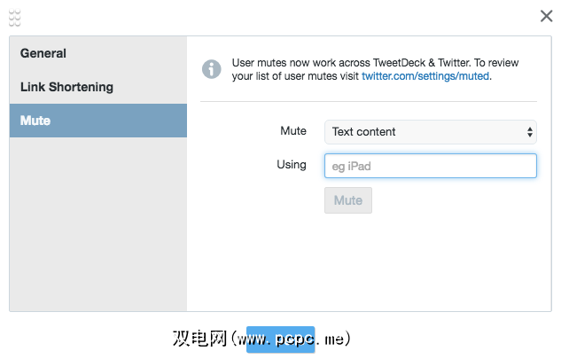The width and height of the screenshot is (561, 359).
Task: Click the up-down arrows on Mute selector
Action: (530, 132)
